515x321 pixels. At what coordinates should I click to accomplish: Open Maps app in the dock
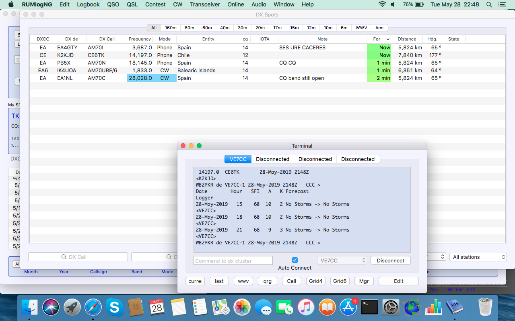coord(221,308)
